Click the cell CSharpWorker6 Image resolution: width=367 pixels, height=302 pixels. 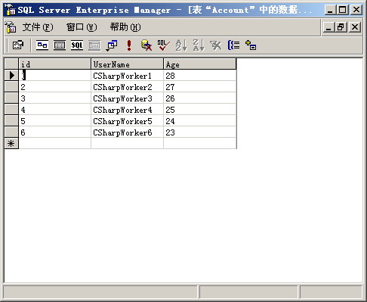(127, 132)
